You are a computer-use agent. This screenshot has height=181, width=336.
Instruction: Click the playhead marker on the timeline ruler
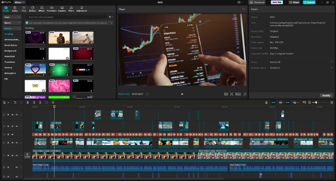coord(54,107)
